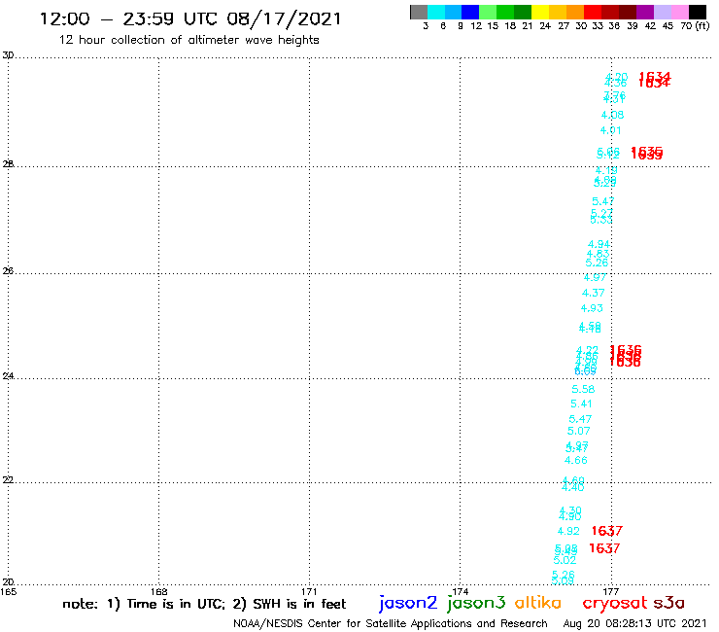Screen dimensions: 719x632
Task: Select the wave height reading 4.94
Action: click(599, 245)
